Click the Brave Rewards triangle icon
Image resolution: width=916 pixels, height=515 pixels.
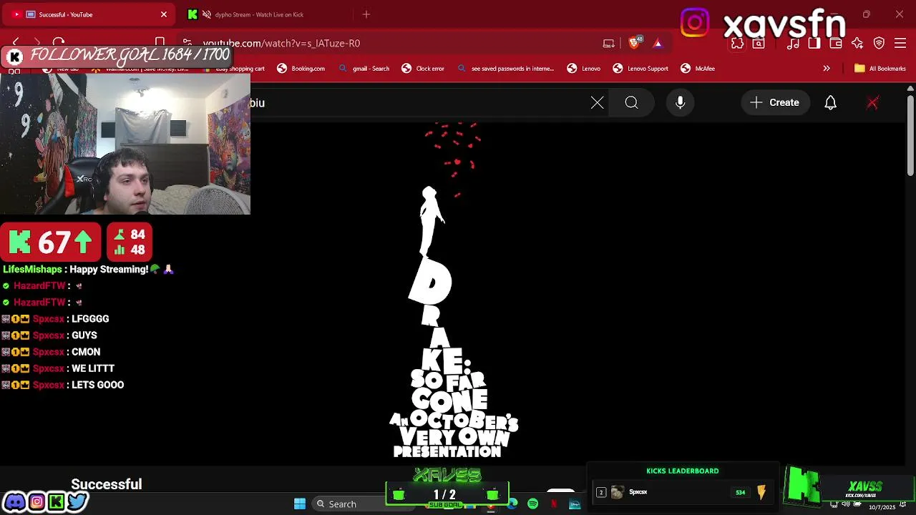tap(658, 43)
